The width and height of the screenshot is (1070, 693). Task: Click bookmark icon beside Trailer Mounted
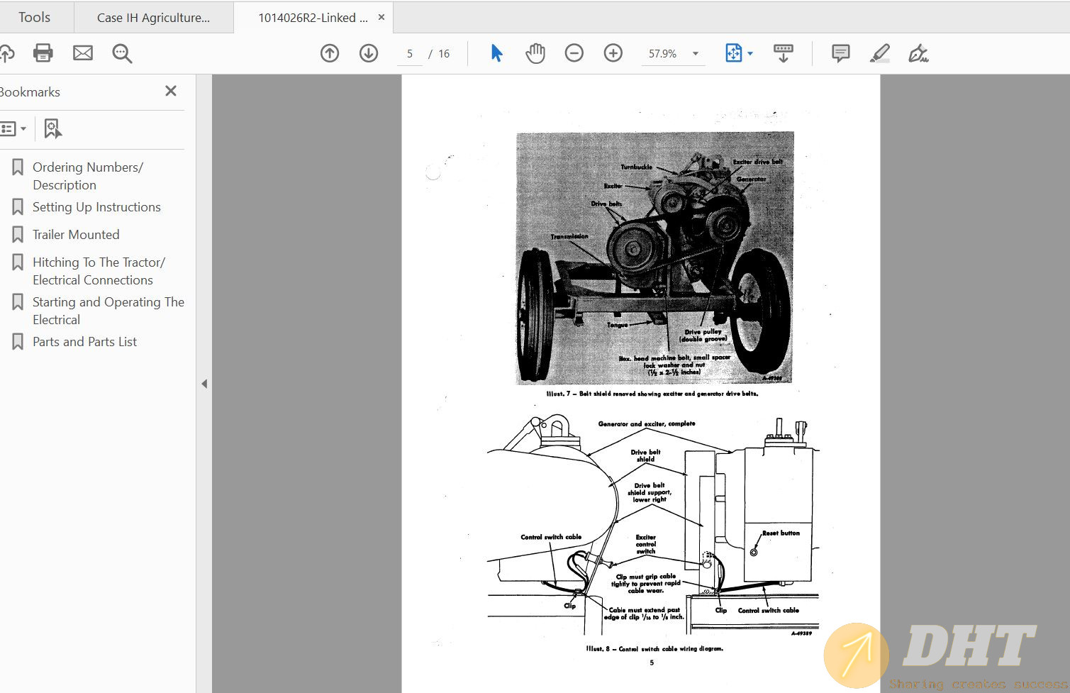[18, 234]
